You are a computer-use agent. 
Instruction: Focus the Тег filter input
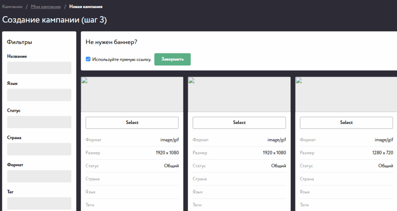pos(39,203)
